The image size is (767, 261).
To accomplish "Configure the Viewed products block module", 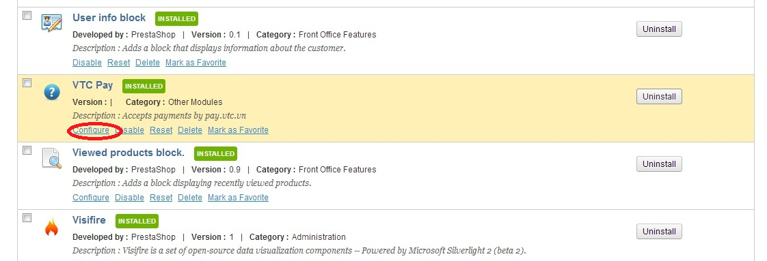I will (91, 198).
